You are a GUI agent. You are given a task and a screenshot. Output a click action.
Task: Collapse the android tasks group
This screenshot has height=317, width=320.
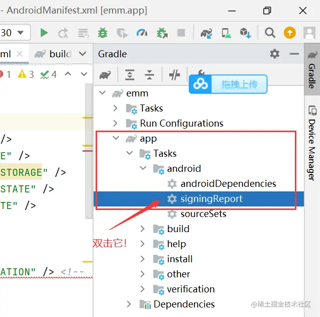(x=143, y=168)
